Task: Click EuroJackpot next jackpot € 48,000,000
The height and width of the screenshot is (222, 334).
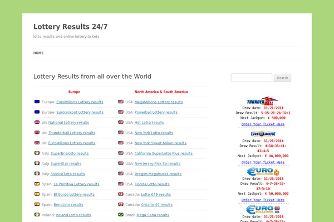Action: [277, 156]
